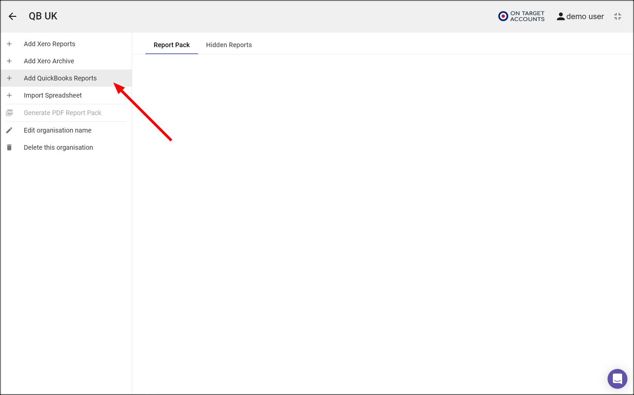Click the plus icon beside Add Xero Archive
This screenshot has width=634, height=395.
pyautogui.click(x=9, y=61)
